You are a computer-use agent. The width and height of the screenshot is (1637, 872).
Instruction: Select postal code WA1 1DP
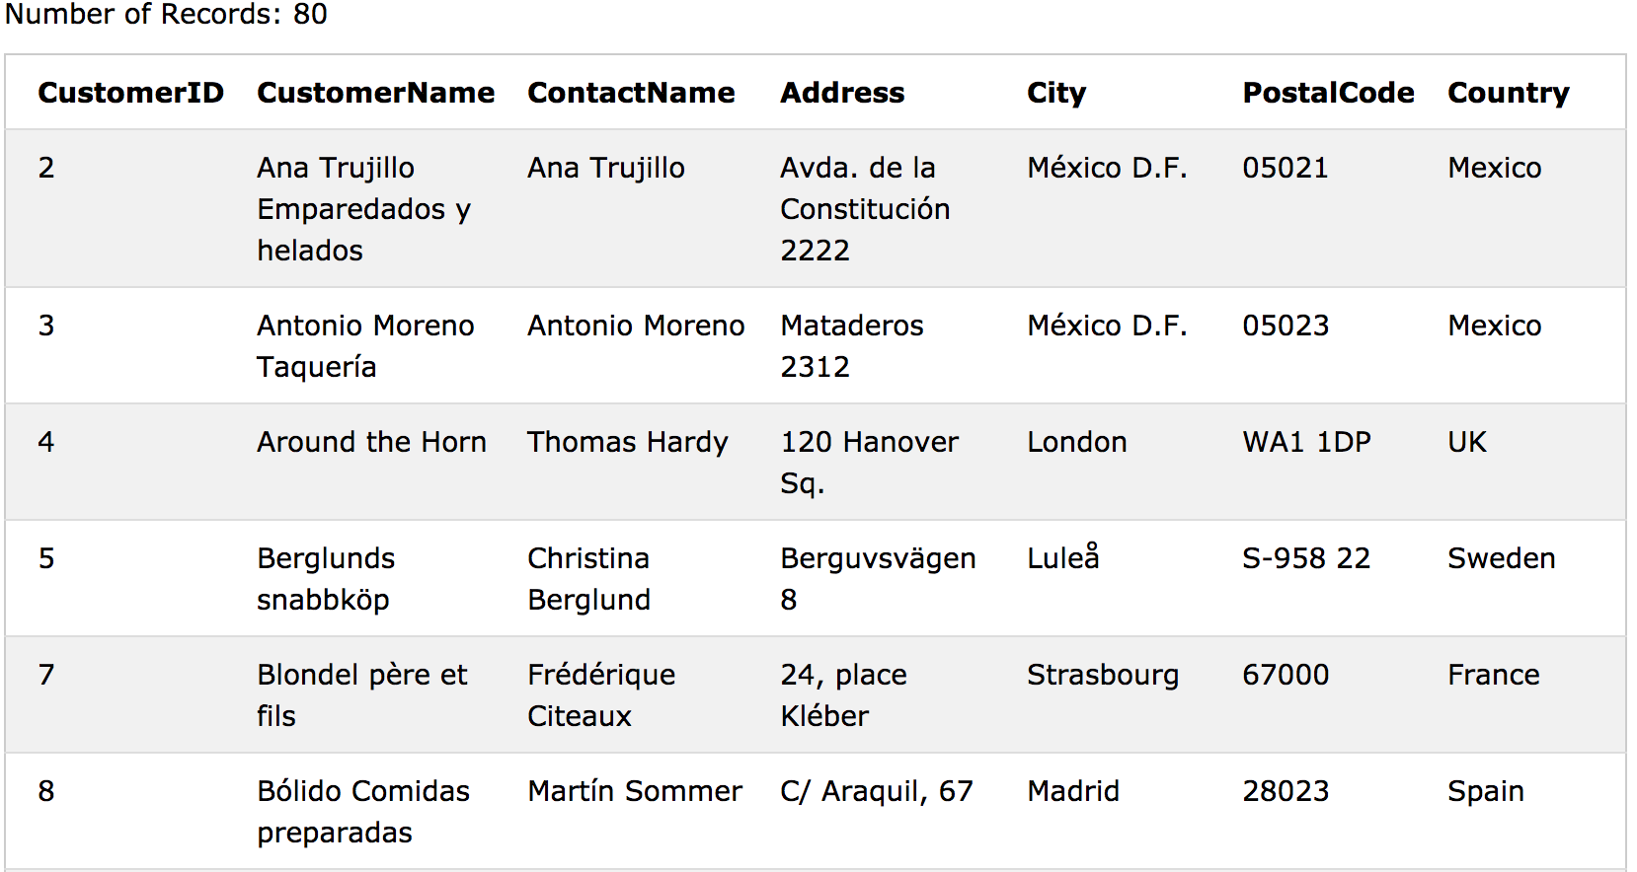pos(1306,442)
